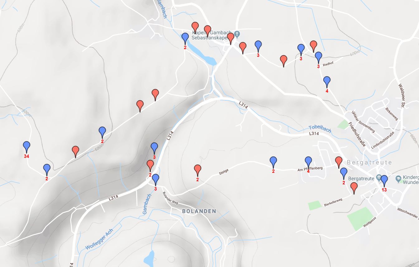Click the red marker labeled 2 on Steige

(x=198, y=170)
